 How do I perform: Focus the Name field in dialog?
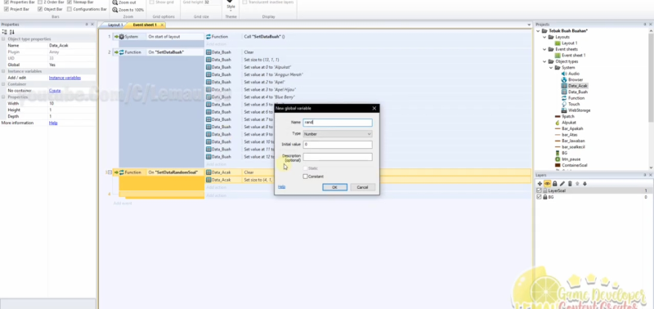point(338,123)
